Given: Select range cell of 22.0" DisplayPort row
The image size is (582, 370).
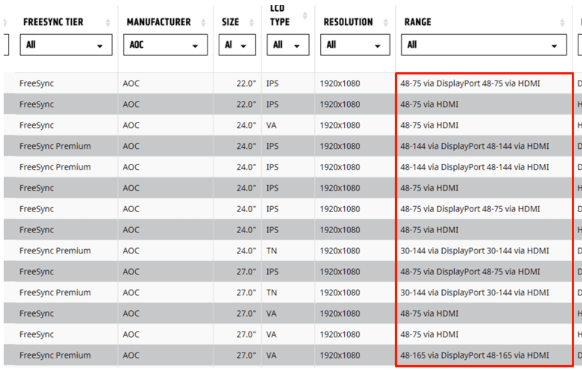Looking at the screenshot, I should (x=470, y=84).
